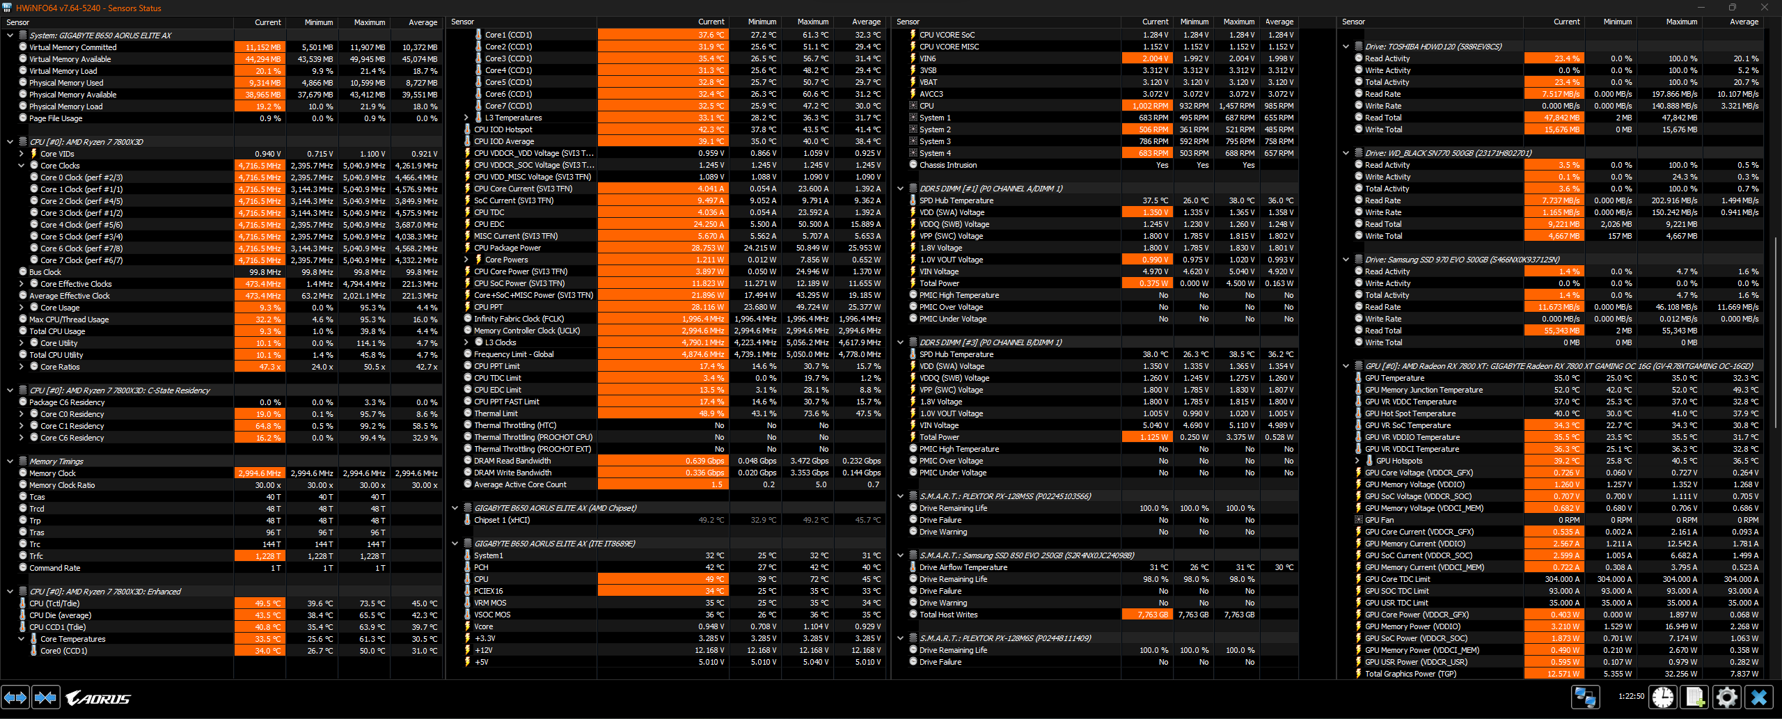The width and height of the screenshot is (1782, 719).
Task: Expand the Core C0 Residency row
Action: coord(22,414)
